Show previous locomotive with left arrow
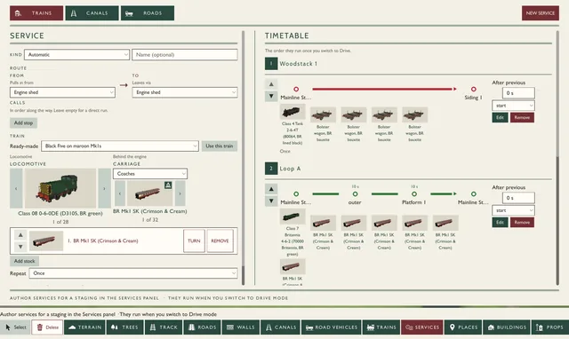Viewport: 569px width, 339px height. pos(16,188)
